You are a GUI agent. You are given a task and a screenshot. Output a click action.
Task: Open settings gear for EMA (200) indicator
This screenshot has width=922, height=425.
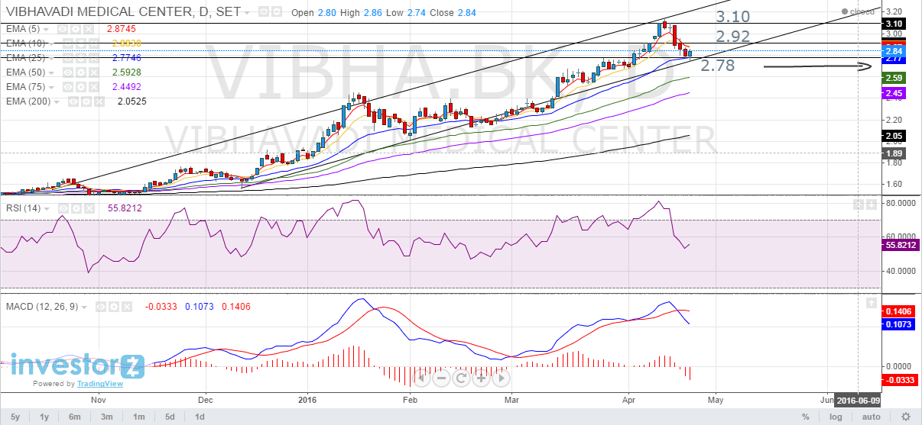[86, 101]
